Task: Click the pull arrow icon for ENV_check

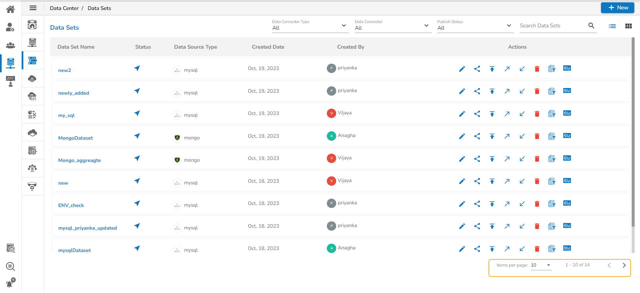Action: point(522,204)
